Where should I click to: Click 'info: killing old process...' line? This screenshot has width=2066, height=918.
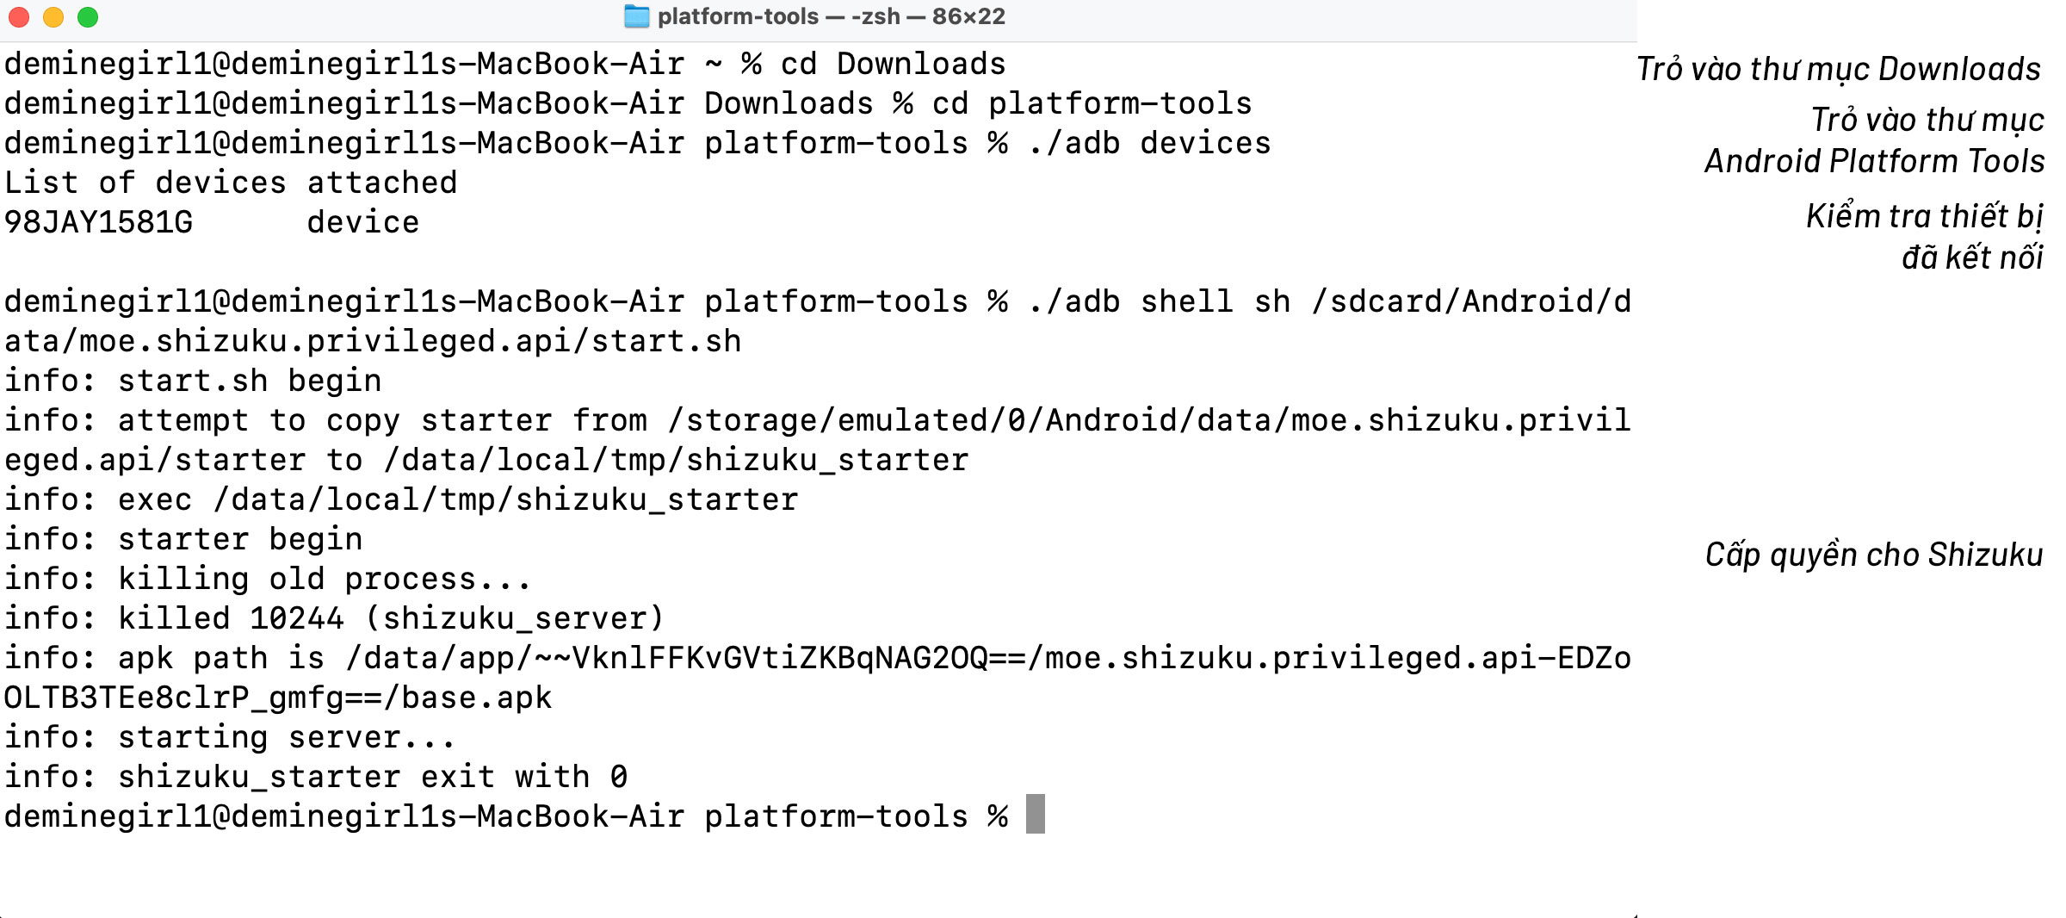pyautogui.click(x=268, y=579)
